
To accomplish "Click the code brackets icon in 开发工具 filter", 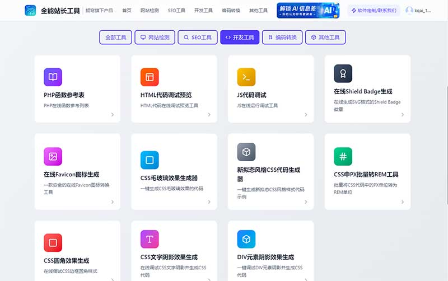I will tap(228, 37).
